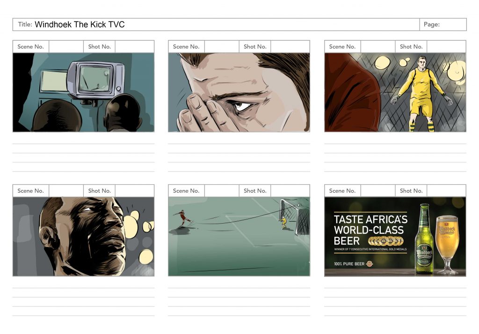Select the wide free-kick pitch panel
Image resolution: width=479 pixels, height=334 pixels.
click(239, 237)
